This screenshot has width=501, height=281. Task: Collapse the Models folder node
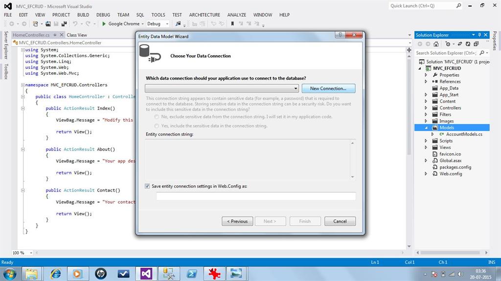pos(426,128)
